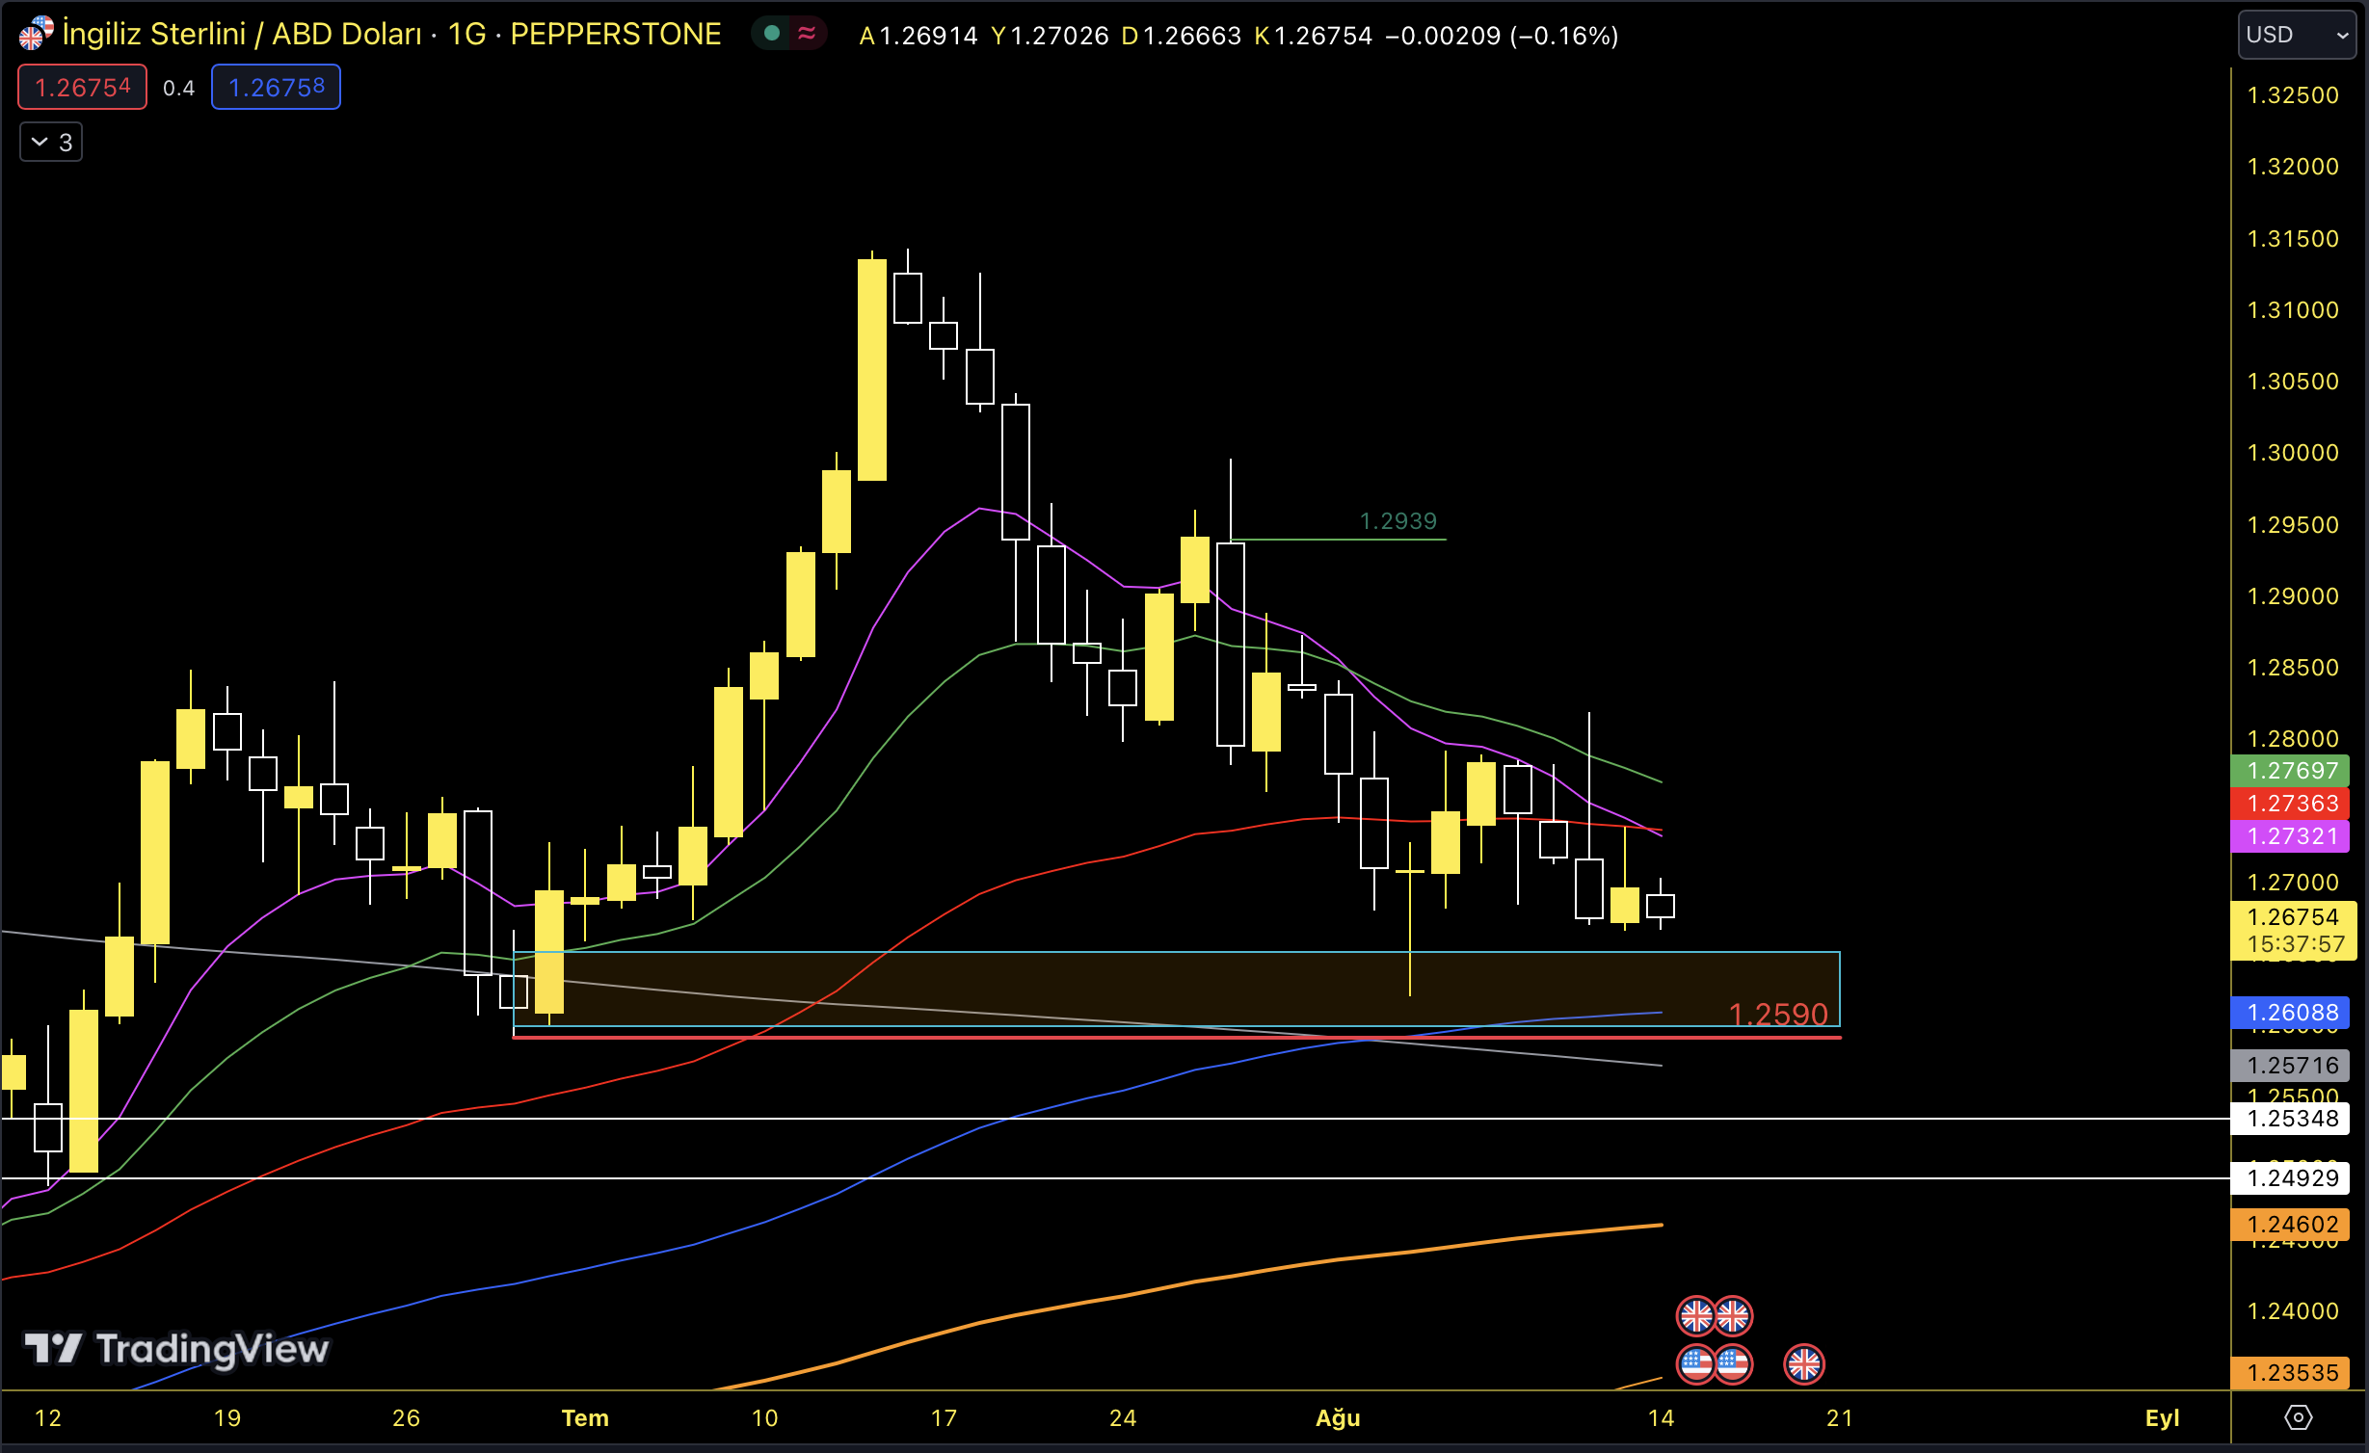Click date 14 on the time axis
The image size is (2369, 1453).
coord(1661,1418)
